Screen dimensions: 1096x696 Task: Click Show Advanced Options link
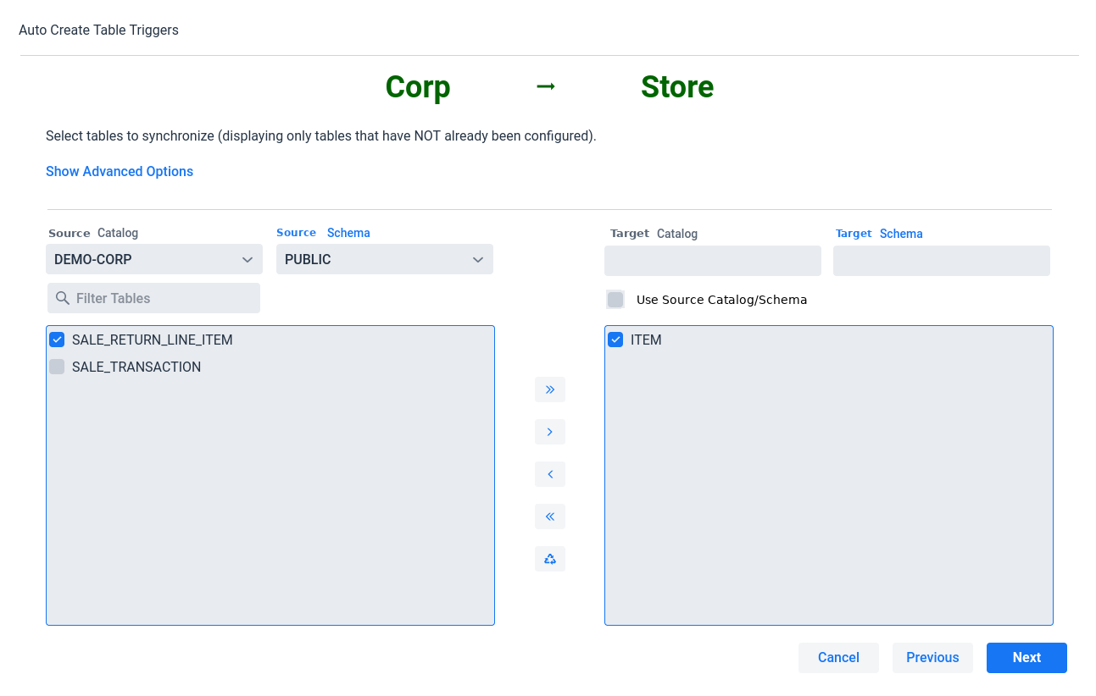(120, 171)
